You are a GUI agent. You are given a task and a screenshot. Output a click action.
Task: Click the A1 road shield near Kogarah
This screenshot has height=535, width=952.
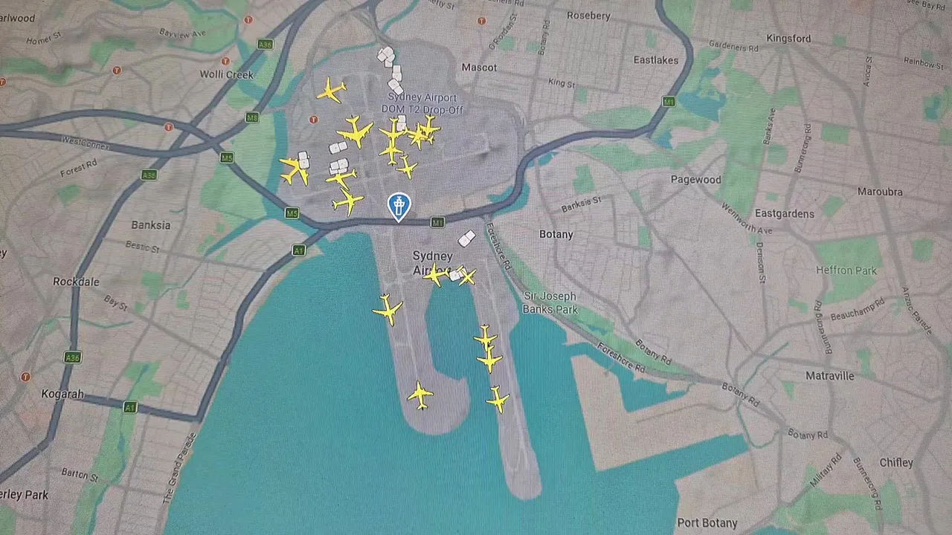(130, 407)
